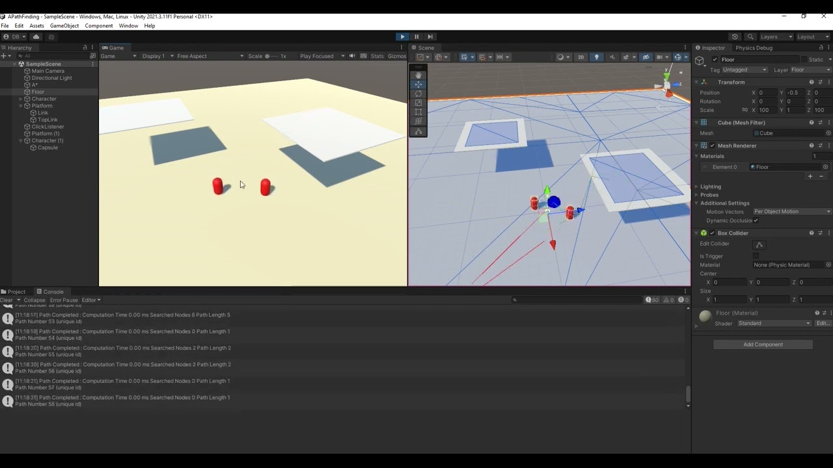Screen dimensions: 833x468
Task: Toggle Scene lighting bulb
Action: (596, 57)
